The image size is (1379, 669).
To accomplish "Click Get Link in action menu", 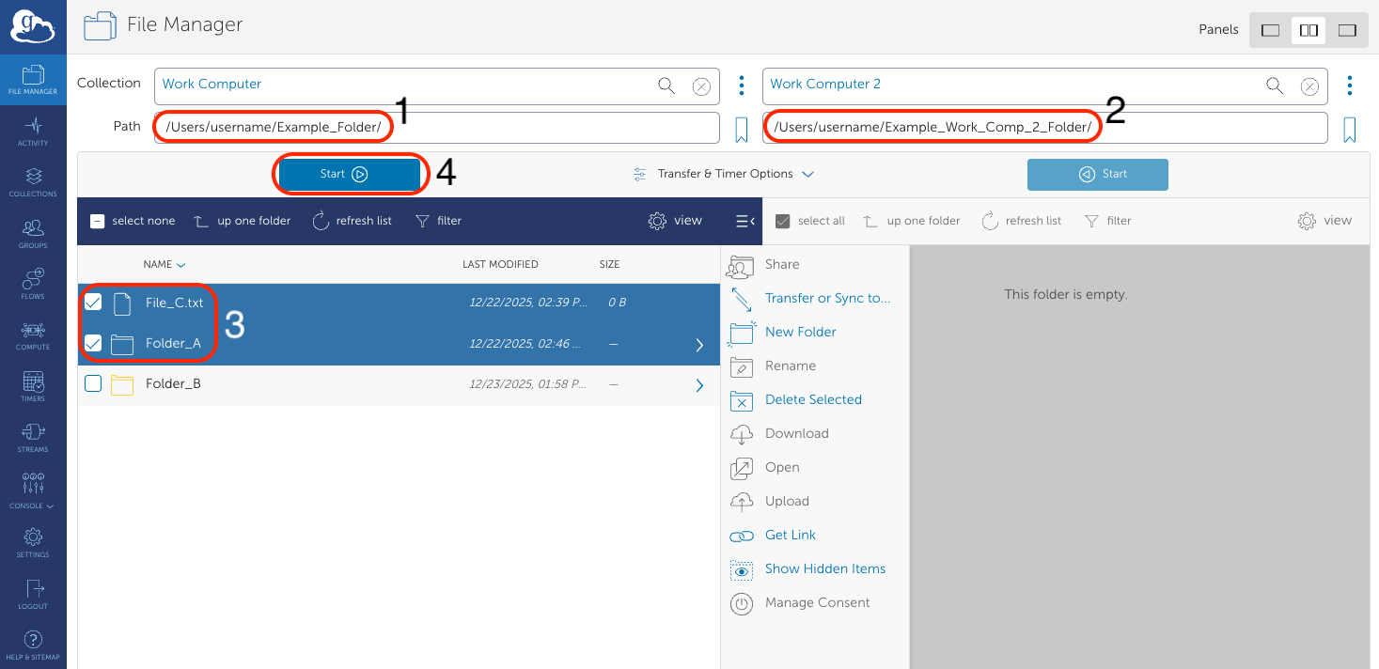I will (790, 535).
